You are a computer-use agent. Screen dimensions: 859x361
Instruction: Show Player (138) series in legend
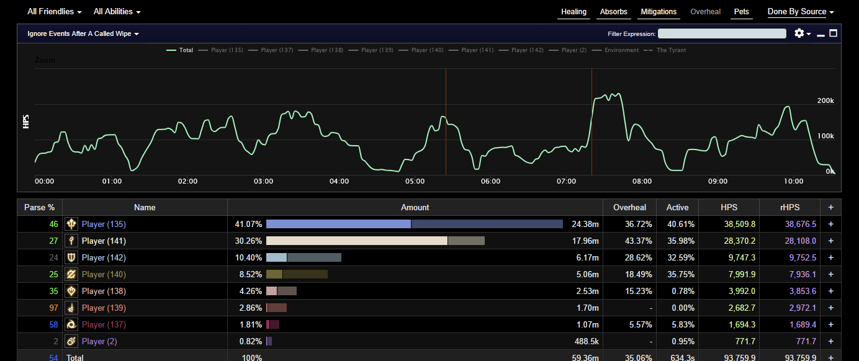(x=321, y=50)
